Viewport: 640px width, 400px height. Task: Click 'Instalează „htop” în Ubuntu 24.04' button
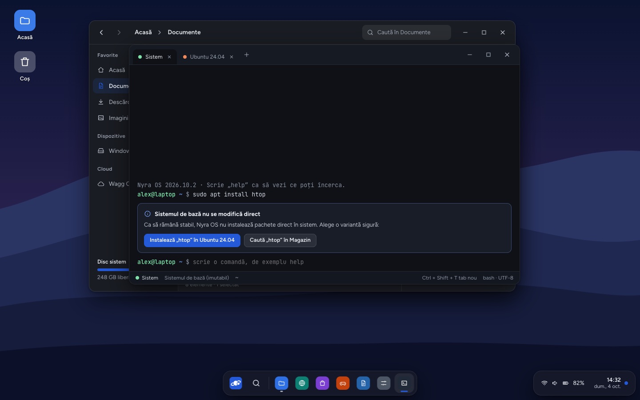point(192,240)
